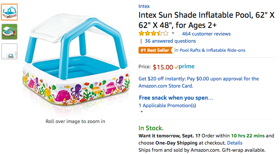Open the Intex brand link
The height and width of the screenshot is (154, 280).
(144, 6)
